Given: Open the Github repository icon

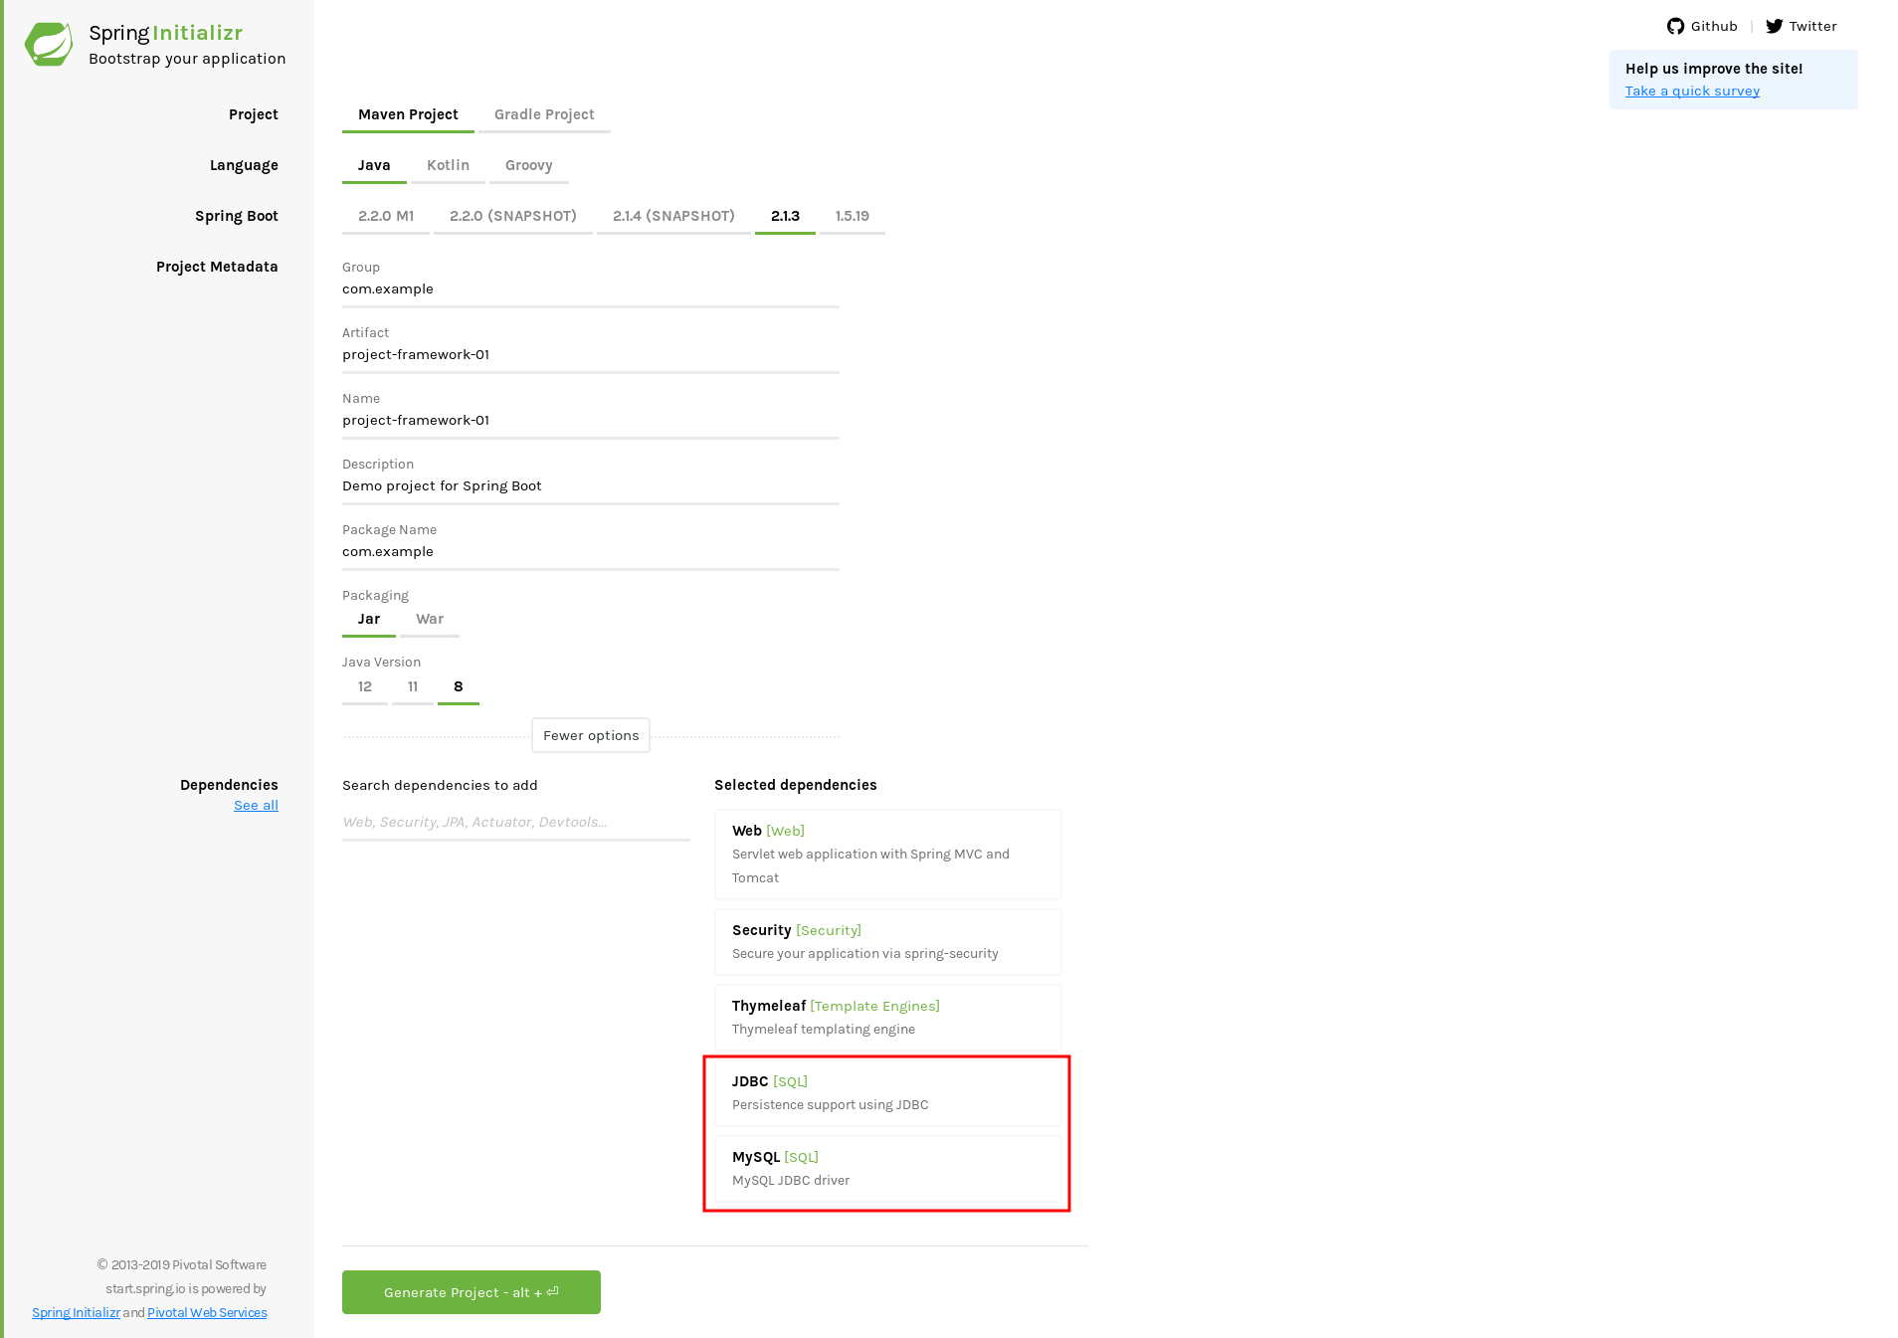Looking at the screenshot, I should point(1675,26).
